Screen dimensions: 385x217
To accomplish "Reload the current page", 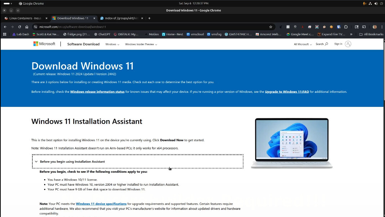I will pos(19,27).
